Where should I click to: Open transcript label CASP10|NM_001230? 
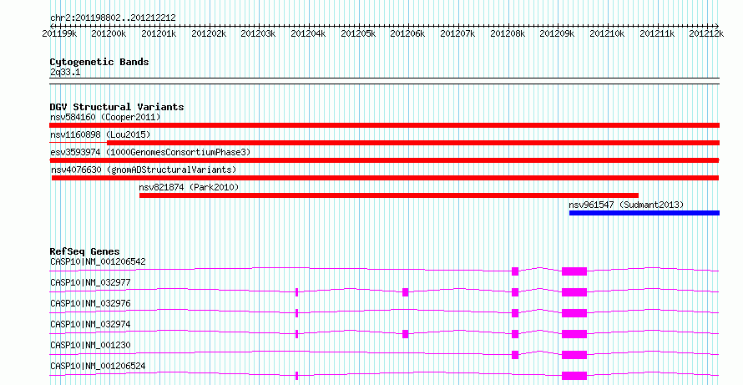tap(90, 345)
